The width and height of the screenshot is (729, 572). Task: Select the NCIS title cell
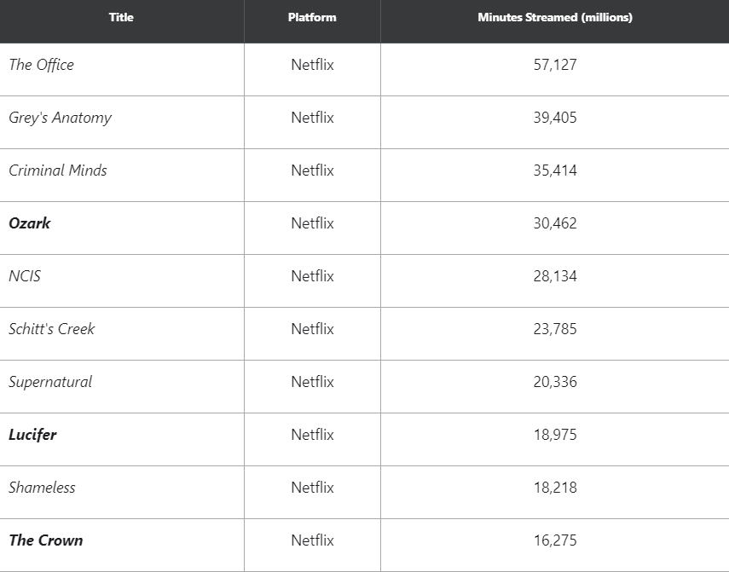25,276
